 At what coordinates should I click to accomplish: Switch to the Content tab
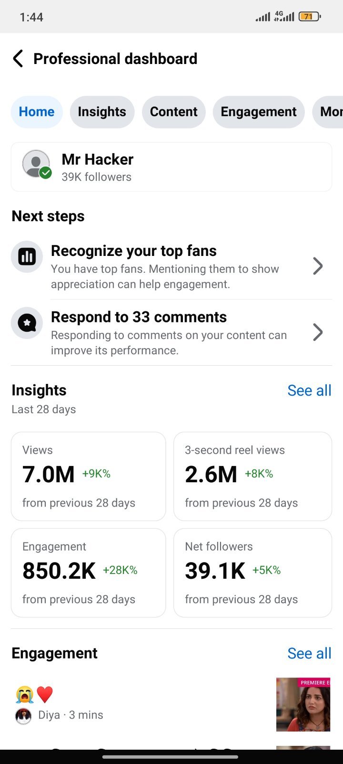(x=174, y=112)
